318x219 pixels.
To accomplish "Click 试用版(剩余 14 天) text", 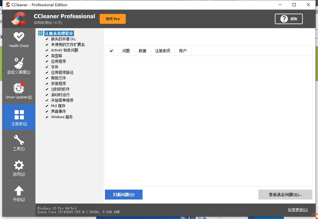I will pos(48,23).
